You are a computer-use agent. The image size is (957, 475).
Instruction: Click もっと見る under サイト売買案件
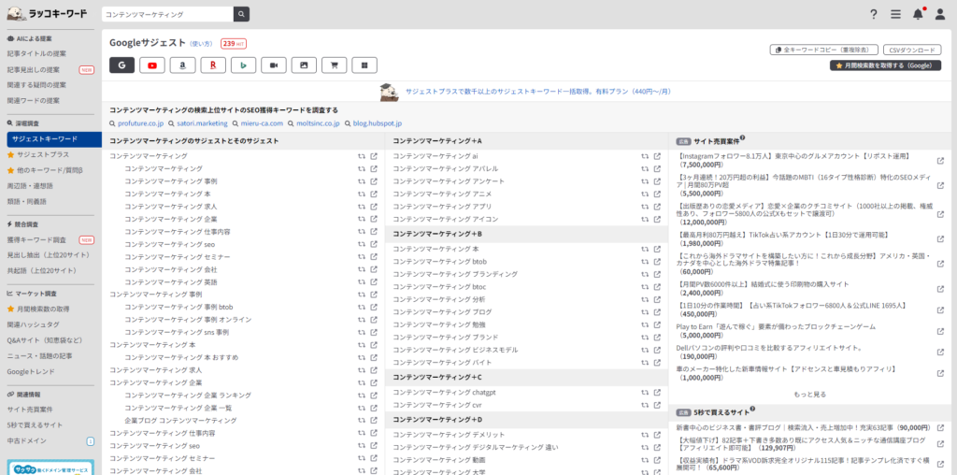tap(810, 395)
